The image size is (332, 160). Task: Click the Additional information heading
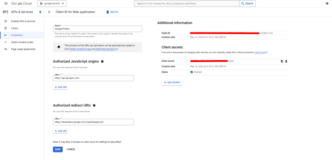(x=175, y=23)
